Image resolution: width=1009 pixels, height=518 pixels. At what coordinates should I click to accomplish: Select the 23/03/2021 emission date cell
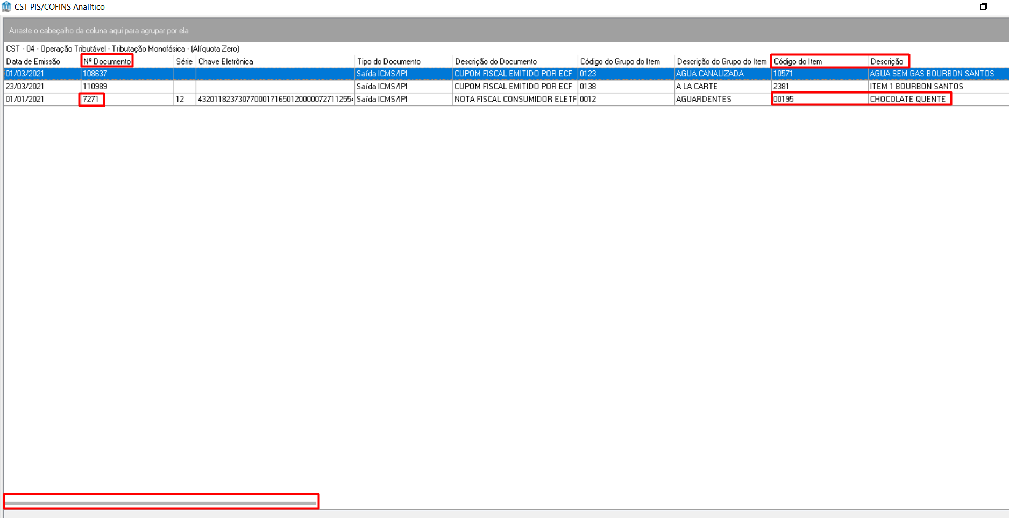[42, 86]
